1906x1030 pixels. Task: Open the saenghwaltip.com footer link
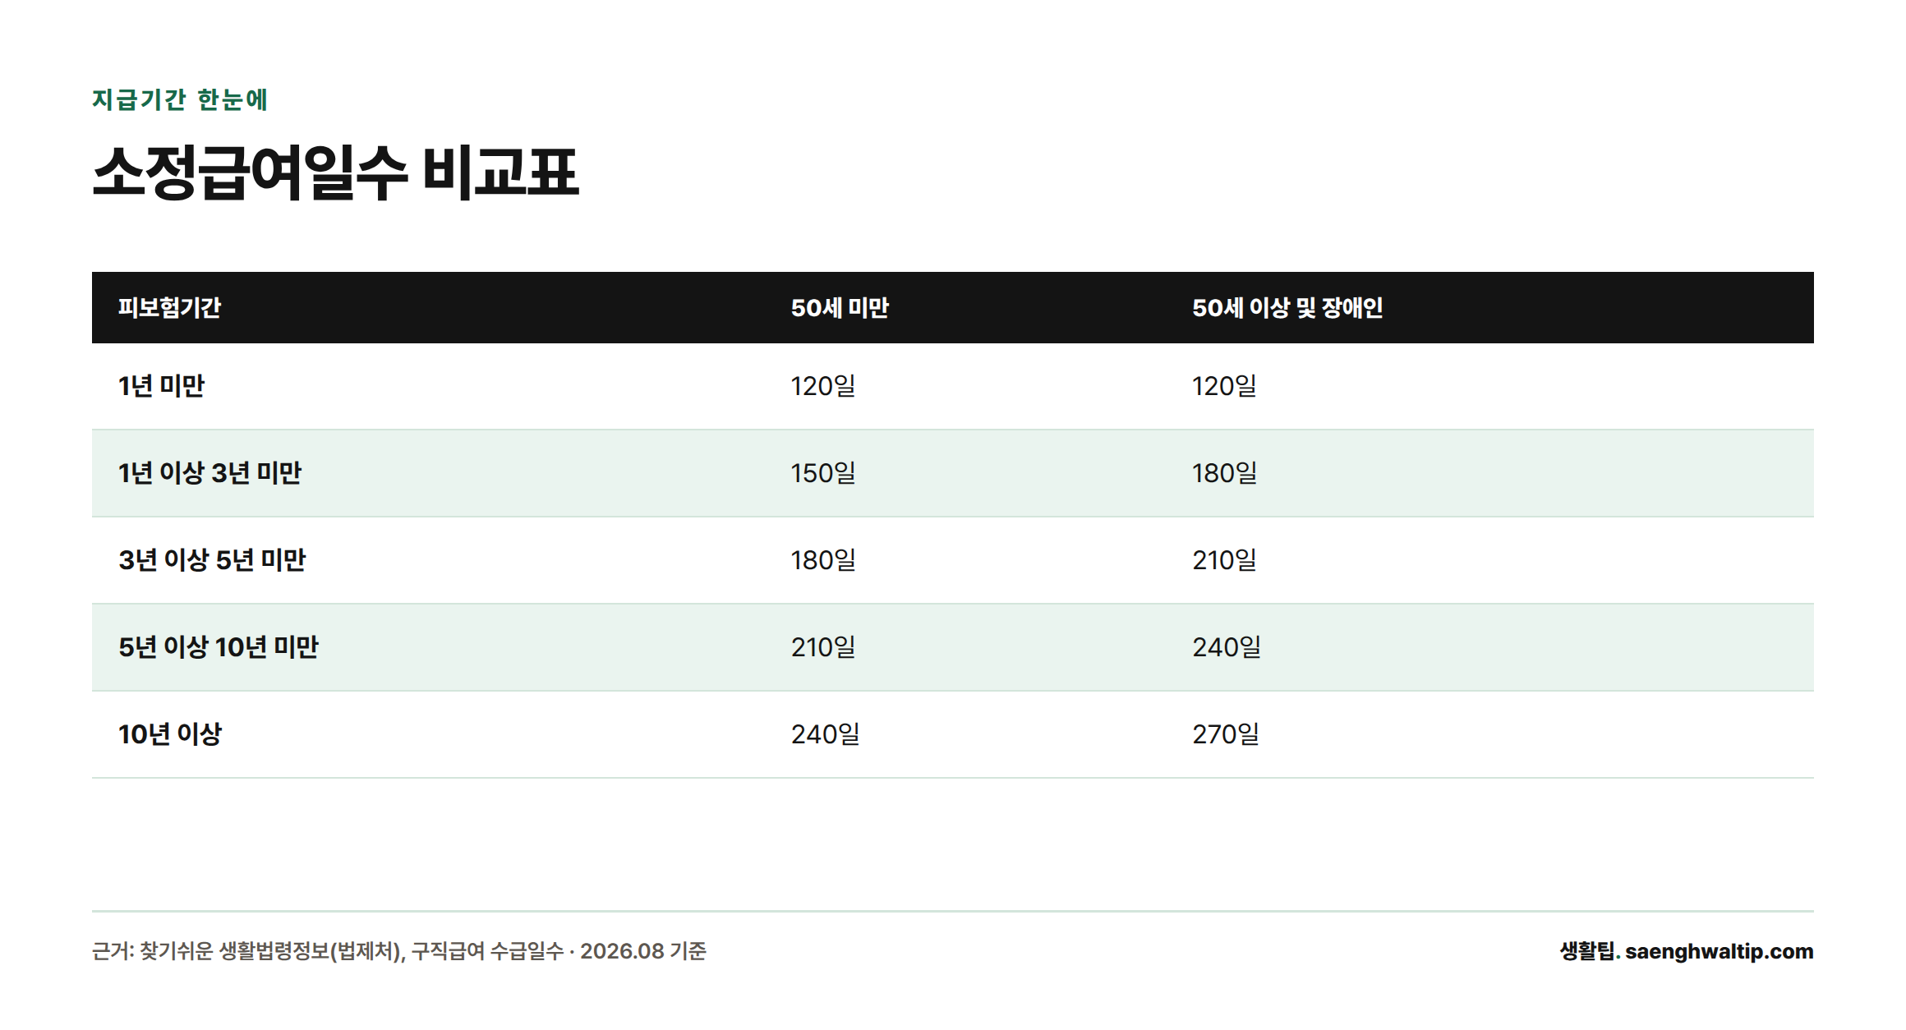(x=1719, y=951)
